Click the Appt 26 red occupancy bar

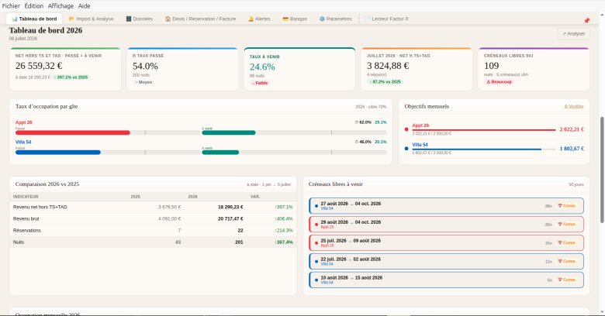[73, 132]
